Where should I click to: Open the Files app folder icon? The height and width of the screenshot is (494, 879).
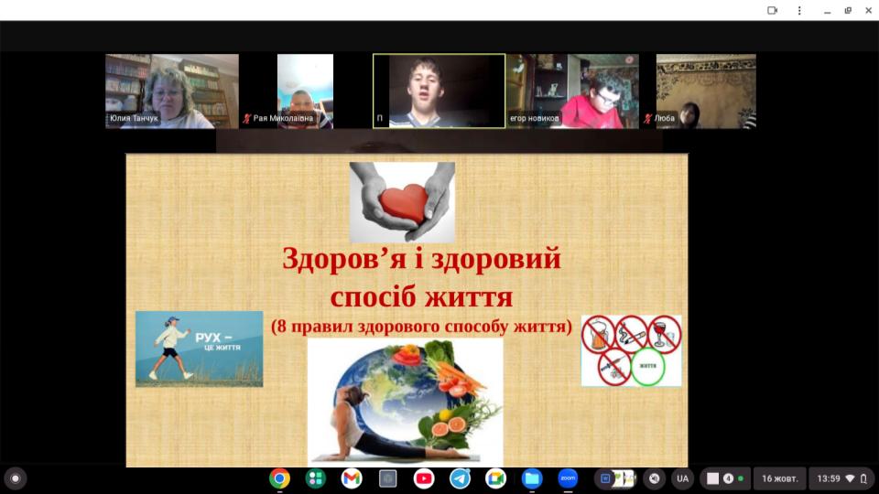532,478
